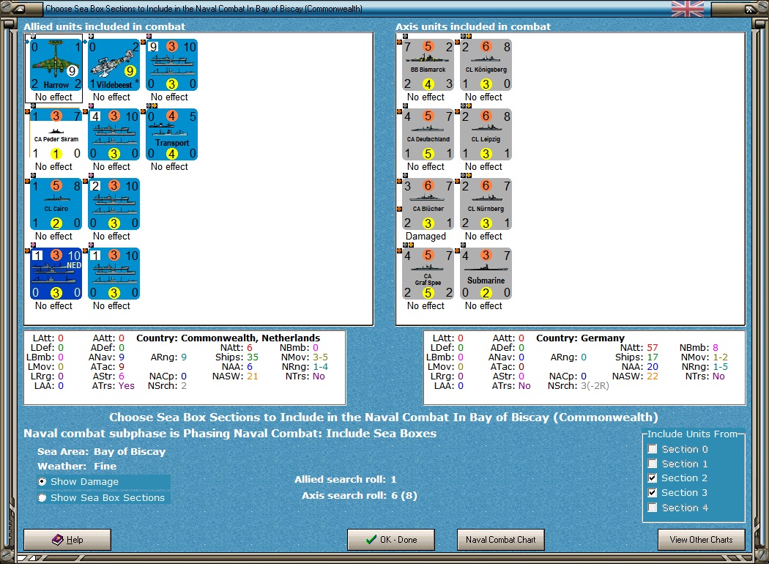Select the CL Cairo ship counter
The width and height of the screenshot is (769, 564).
[56, 204]
